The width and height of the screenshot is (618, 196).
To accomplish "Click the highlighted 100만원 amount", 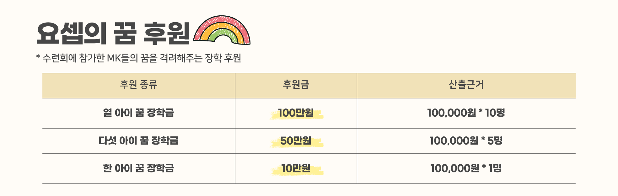I will click(296, 113).
